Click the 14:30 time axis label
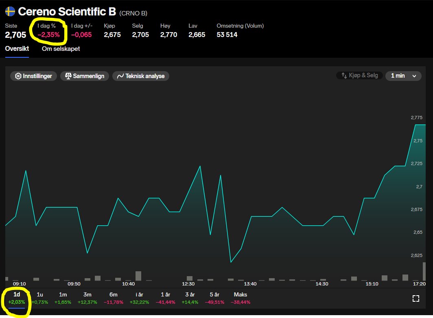The width and height of the screenshot is (433, 318). (322, 284)
